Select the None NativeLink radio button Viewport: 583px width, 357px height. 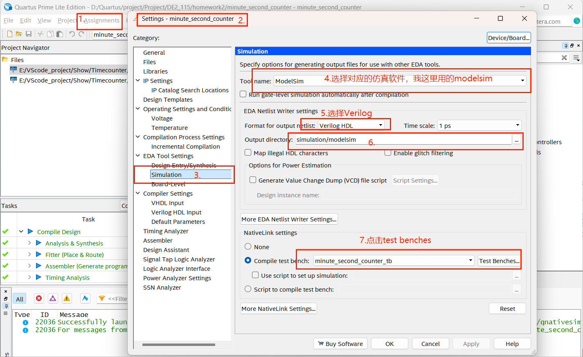(248, 246)
